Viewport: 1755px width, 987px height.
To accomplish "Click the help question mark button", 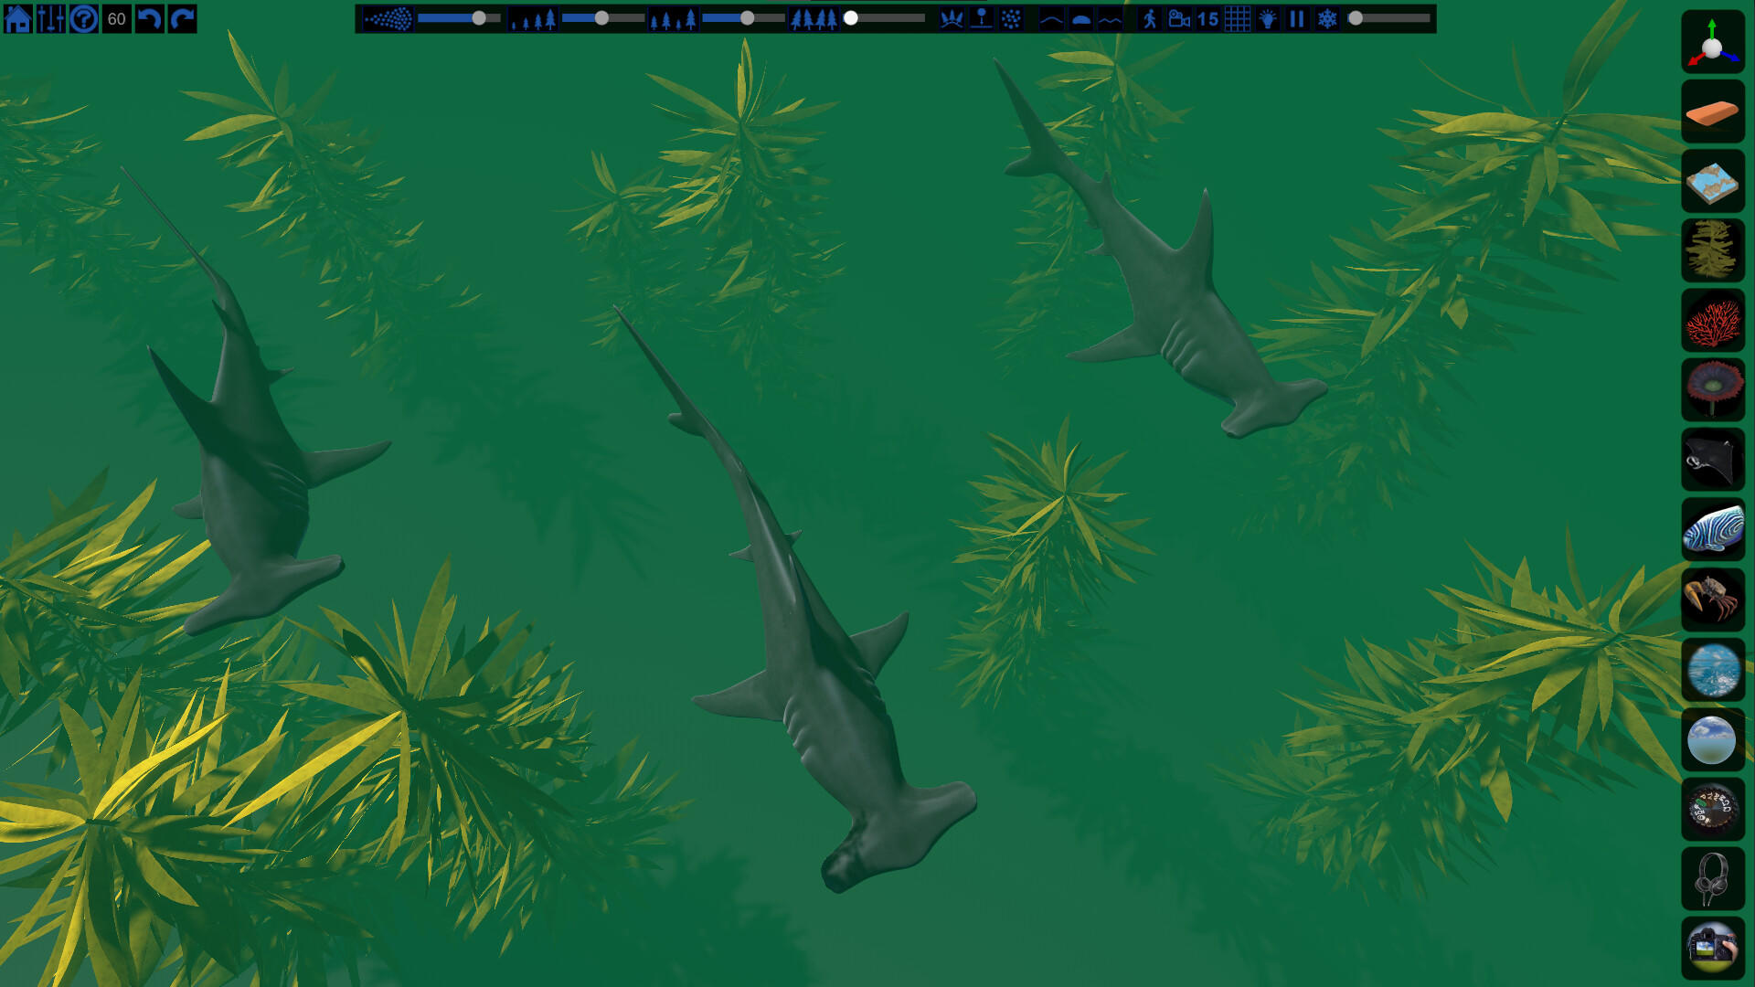I will (83, 16).
